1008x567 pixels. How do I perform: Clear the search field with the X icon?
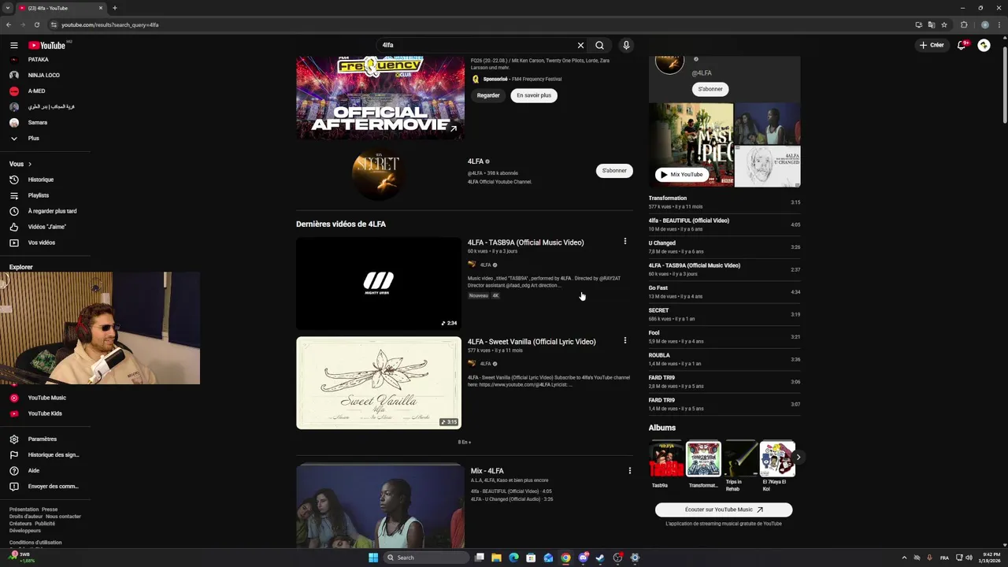pyautogui.click(x=580, y=45)
